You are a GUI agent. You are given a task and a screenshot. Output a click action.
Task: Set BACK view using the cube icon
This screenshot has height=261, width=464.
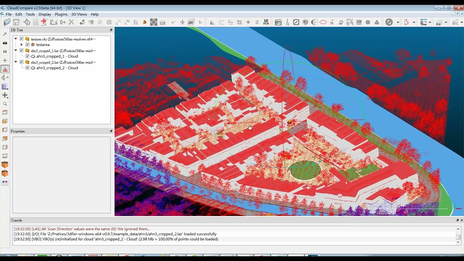(5, 173)
